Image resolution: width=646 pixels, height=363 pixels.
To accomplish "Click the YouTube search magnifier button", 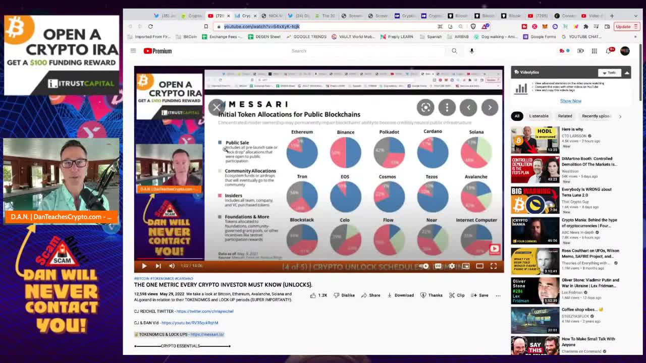I will (x=454, y=51).
